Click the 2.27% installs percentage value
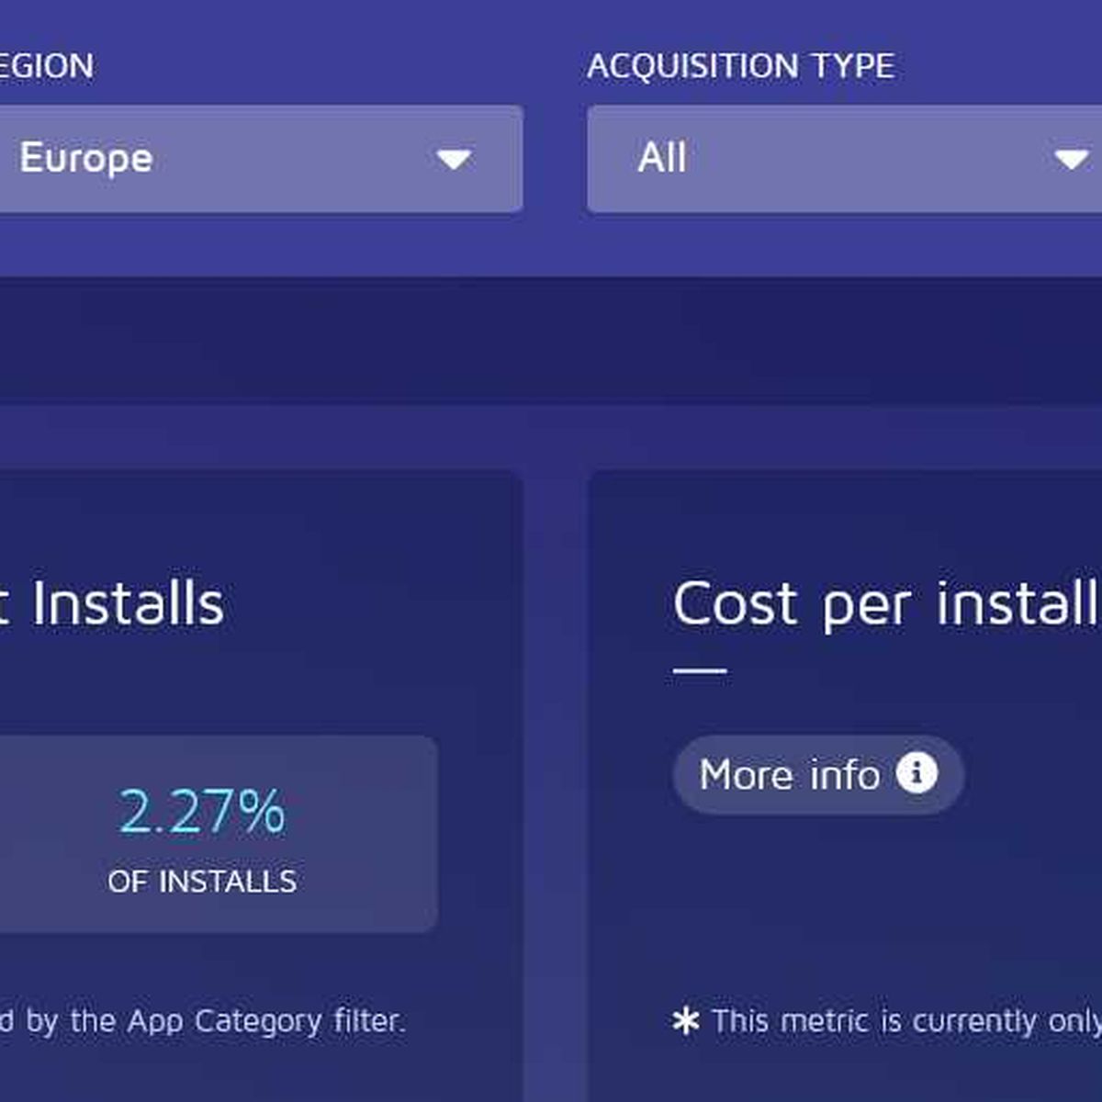 (x=202, y=812)
